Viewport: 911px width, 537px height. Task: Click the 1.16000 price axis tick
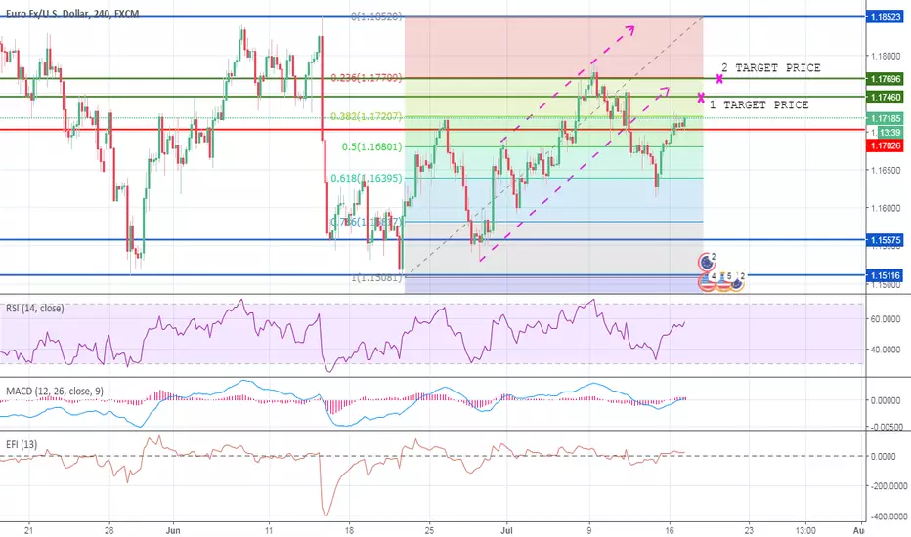click(x=886, y=208)
